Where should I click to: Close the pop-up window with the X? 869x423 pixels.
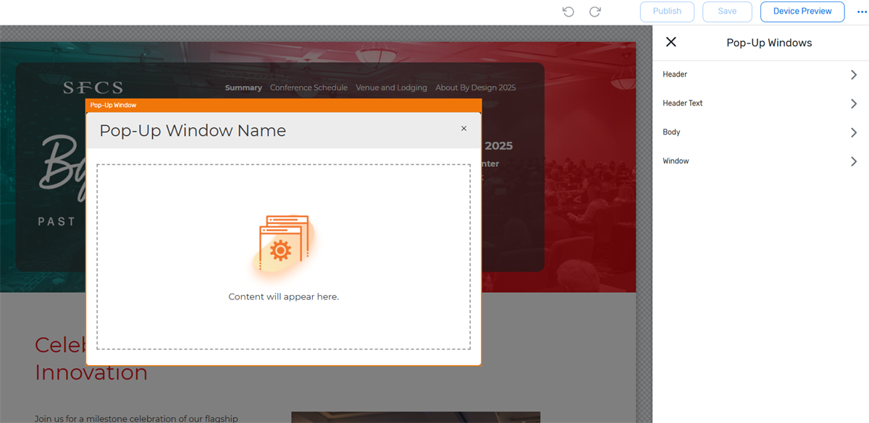pos(464,129)
